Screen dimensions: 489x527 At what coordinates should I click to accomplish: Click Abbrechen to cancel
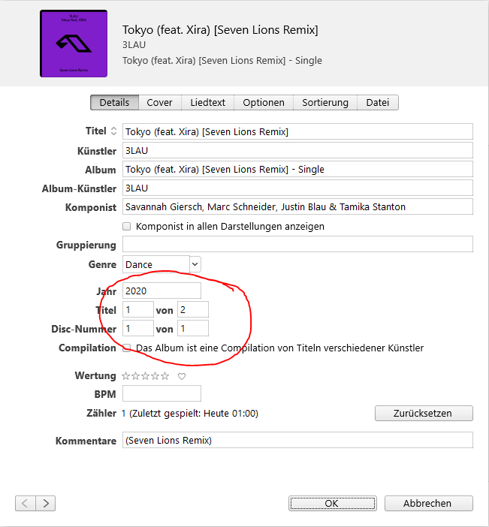429,504
